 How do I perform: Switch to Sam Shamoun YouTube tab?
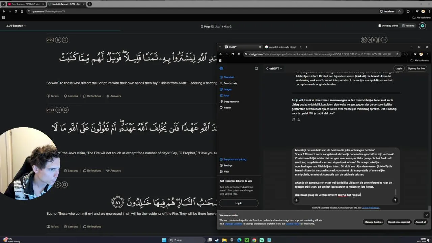26,4
